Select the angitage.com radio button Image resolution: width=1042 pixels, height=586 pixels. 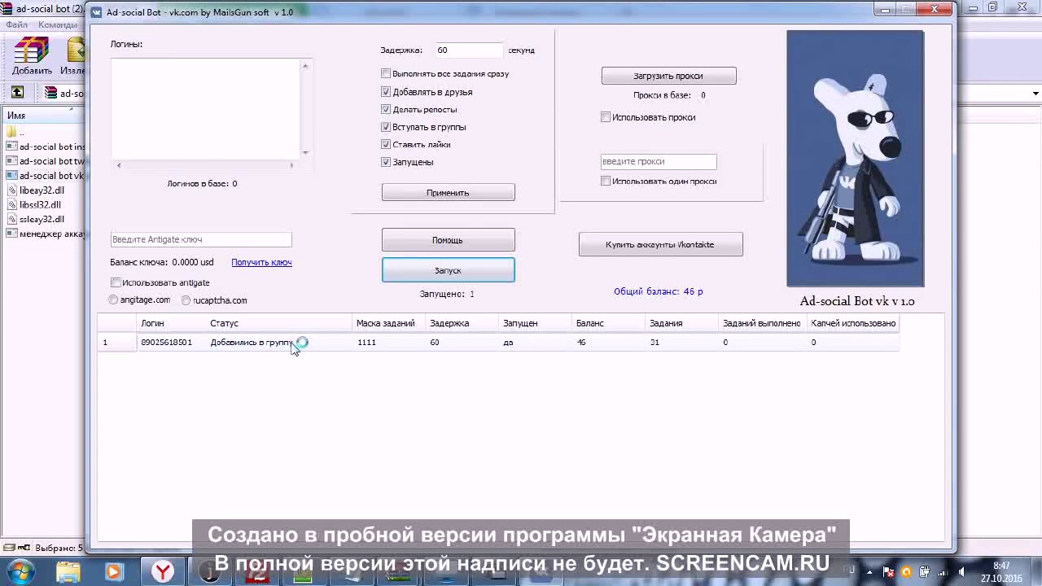[114, 300]
